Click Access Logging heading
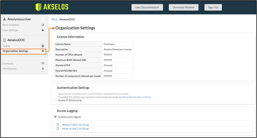This screenshot has width=257, height=138. [67, 111]
